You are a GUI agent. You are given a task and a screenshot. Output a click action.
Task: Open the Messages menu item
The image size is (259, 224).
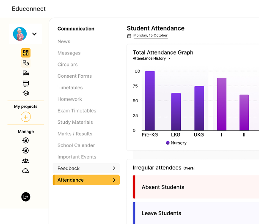[69, 53]
